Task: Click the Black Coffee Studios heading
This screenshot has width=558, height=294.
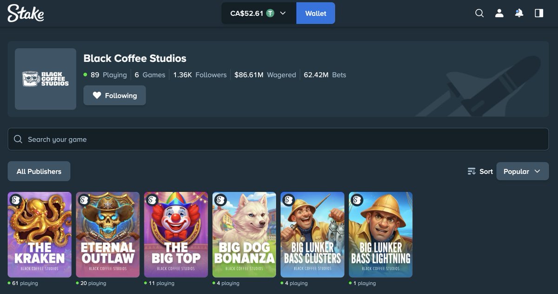Action: 135,58
